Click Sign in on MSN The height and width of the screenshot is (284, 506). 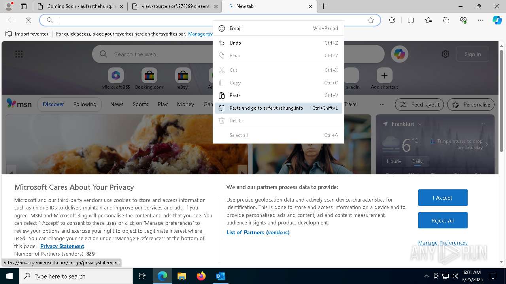click(473, 54)
